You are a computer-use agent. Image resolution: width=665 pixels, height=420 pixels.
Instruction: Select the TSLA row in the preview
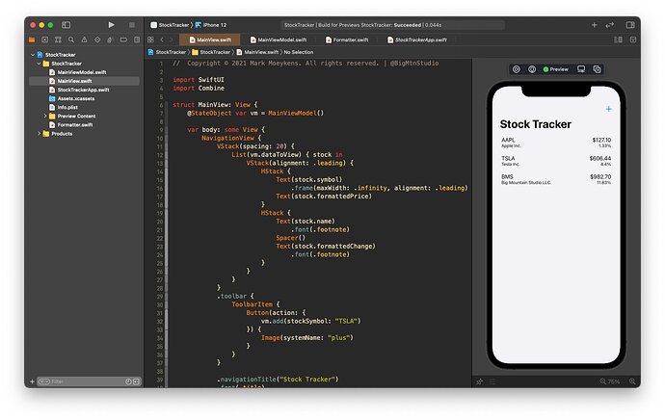coord(556,161)
